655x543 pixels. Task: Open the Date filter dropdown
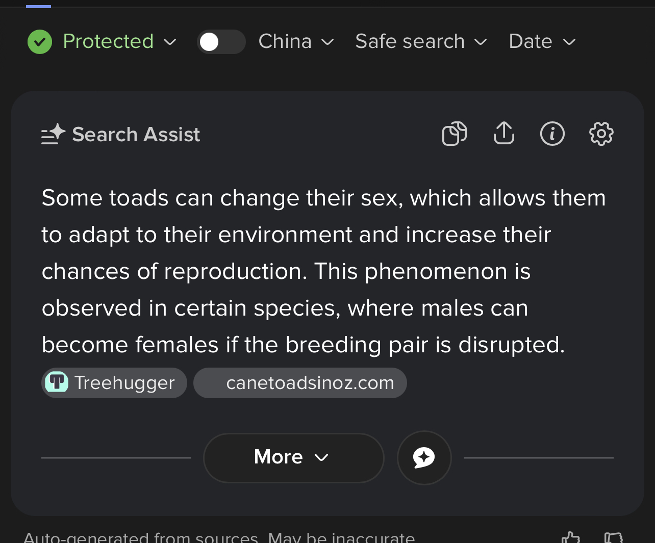tap(542, 41)
